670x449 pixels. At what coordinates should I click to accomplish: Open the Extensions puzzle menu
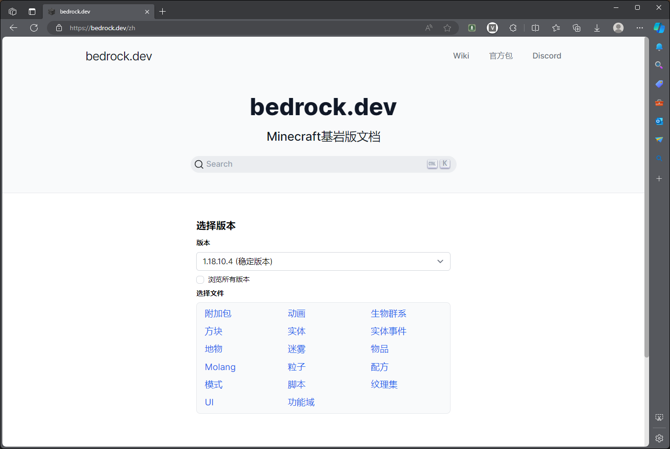coord(513,28)
